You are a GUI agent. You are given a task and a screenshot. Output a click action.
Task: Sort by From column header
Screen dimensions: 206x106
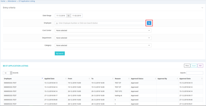(79, 79)
